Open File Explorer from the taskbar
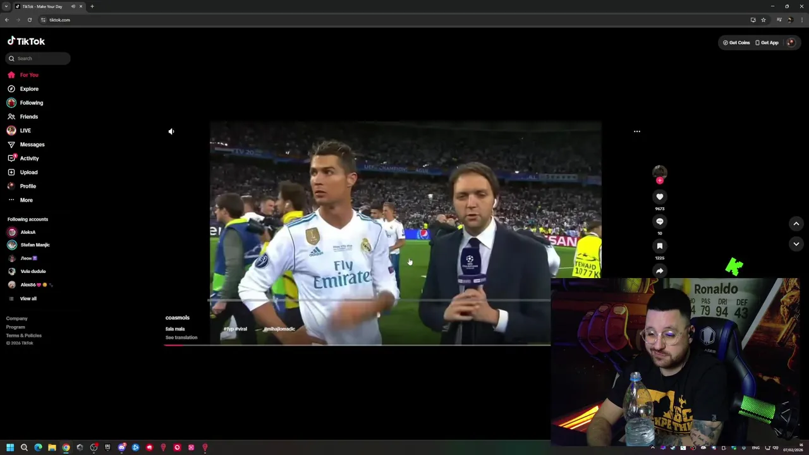Image resolution: width=809 pixels, height=455 pixels. pyautogui.click(x=52, y=447)
